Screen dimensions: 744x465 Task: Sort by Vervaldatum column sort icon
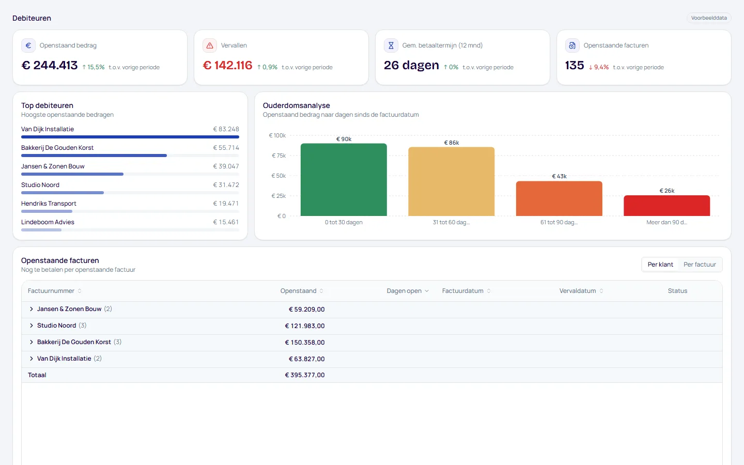[x=601, y=291]
